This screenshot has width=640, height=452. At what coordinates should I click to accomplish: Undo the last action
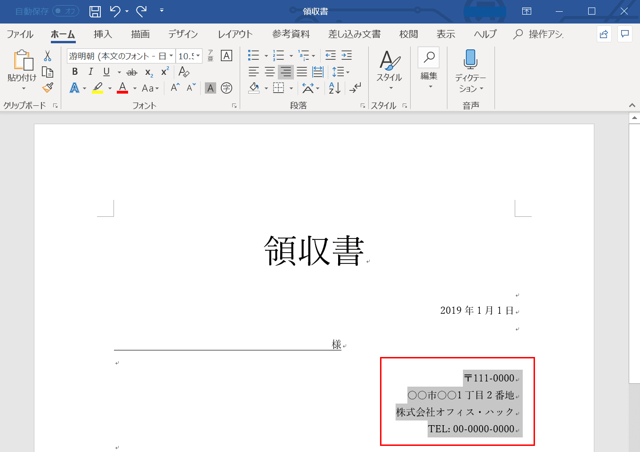(x=115, y=11)
